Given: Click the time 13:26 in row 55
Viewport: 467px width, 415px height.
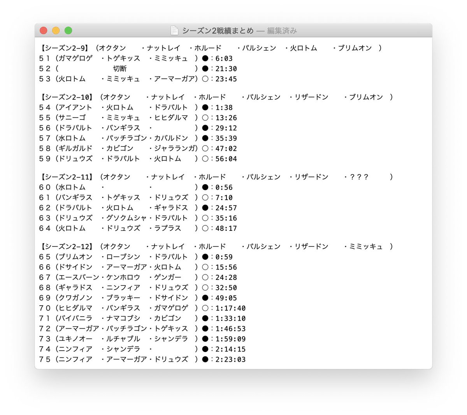Looking at the screenshot, I should (226, 118).
